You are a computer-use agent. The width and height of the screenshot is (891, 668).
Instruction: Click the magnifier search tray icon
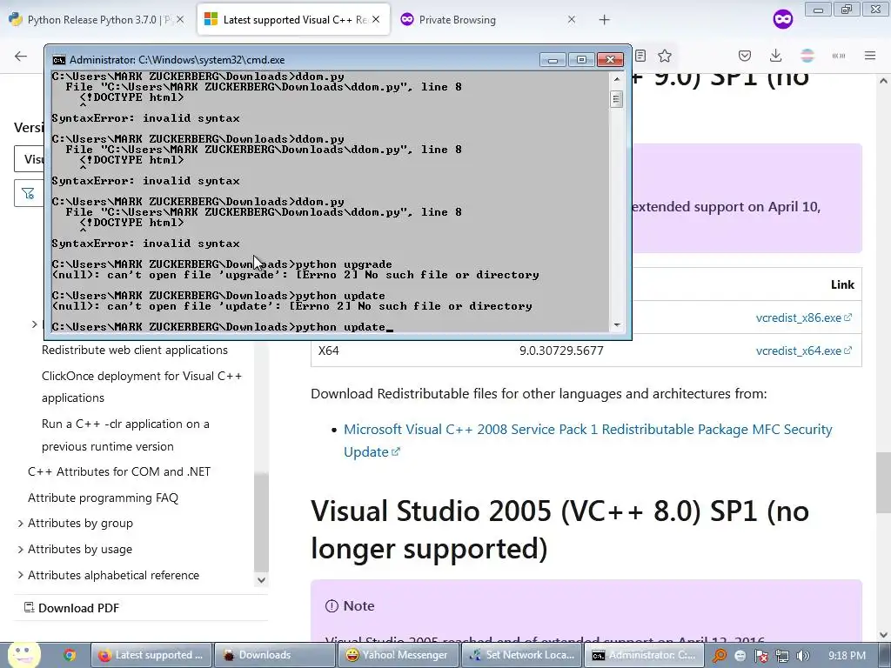click(x=720, y=656)
